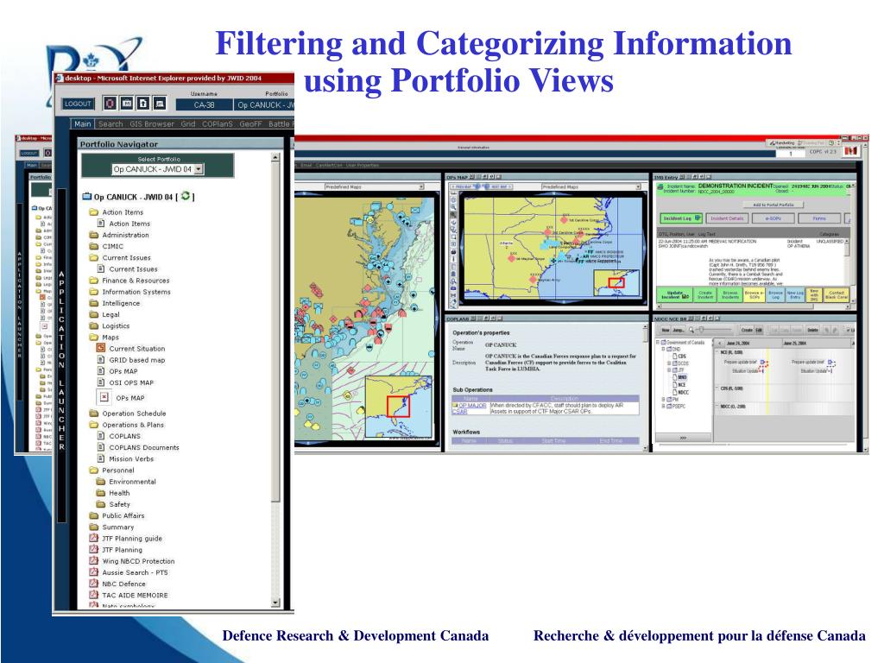Screen dimensions: 884x663
Task: Click the PDF icon for Wing NBCD Protection
Action: 93,561
